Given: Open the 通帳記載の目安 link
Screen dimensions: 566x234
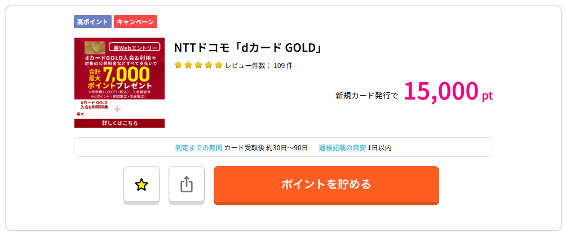Looking at the screenshot, I should pos(342,148).
